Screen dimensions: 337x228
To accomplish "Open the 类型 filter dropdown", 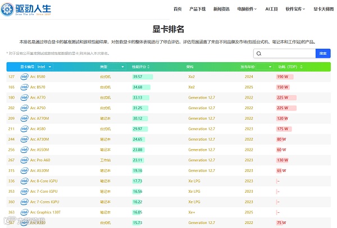I will (x=117, y=67).
